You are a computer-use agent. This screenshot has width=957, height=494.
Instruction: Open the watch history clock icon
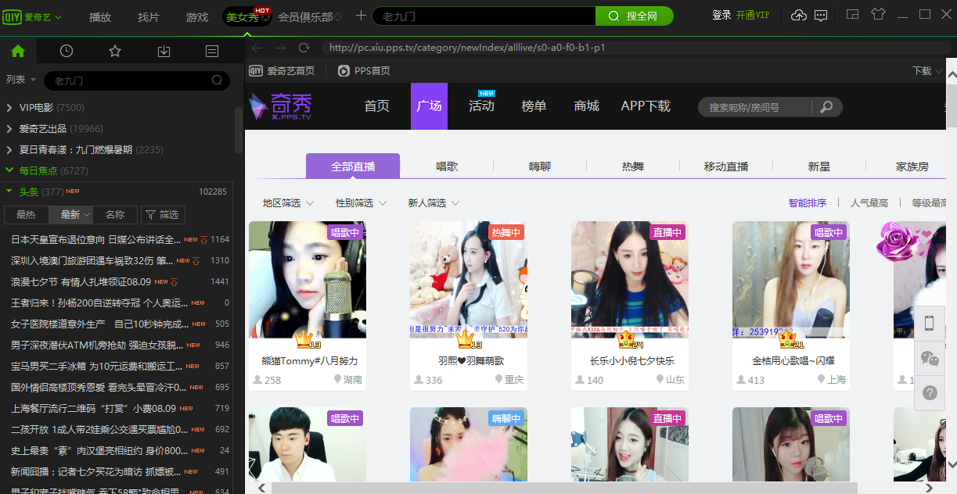67,51
